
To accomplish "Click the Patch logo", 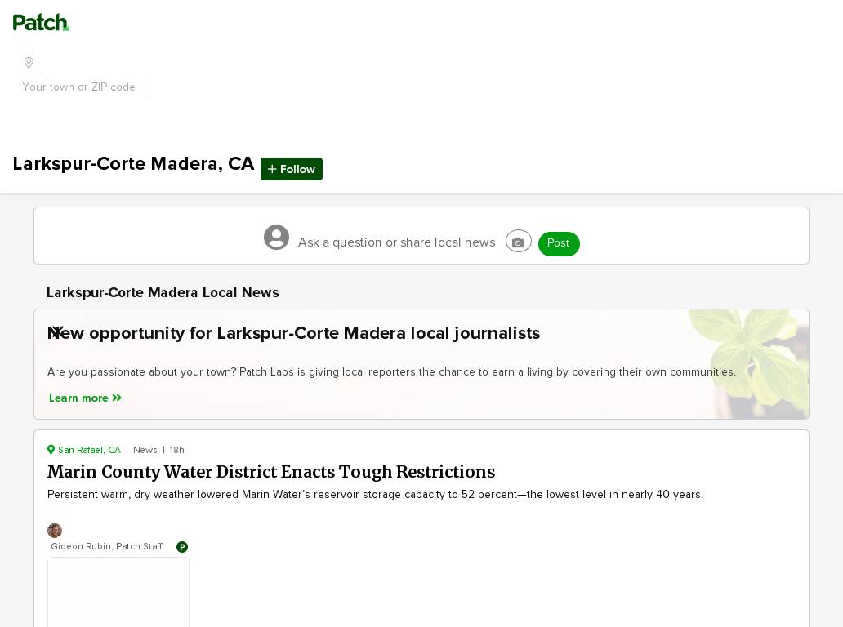I will coord(41,23).
